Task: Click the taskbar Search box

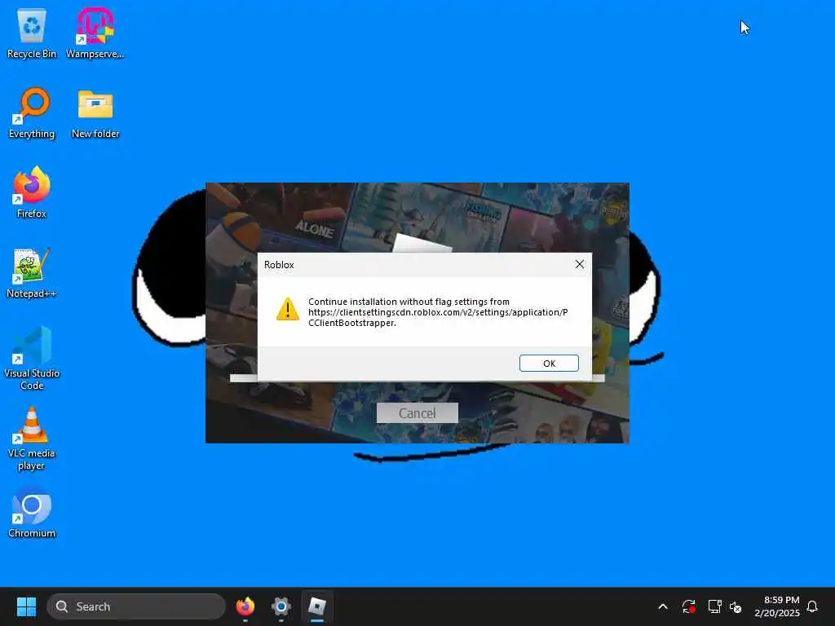Action: 136,606
